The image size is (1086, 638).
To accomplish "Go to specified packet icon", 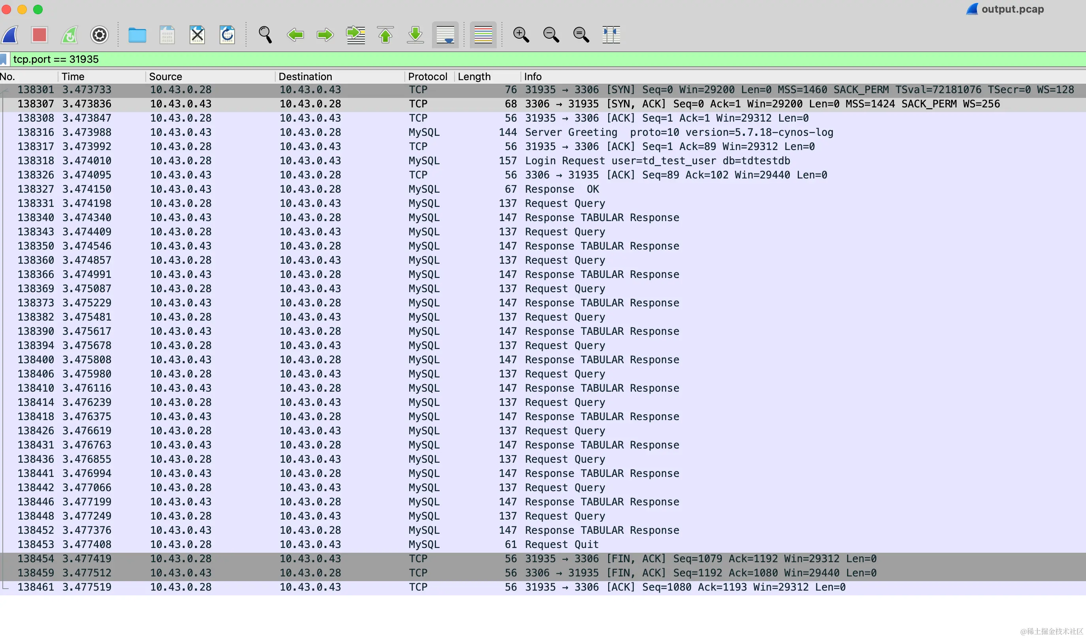I will (355, 35).
